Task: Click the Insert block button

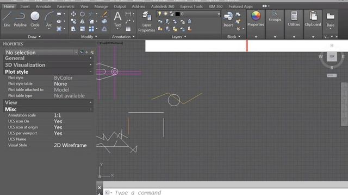Action: (228, 19)
